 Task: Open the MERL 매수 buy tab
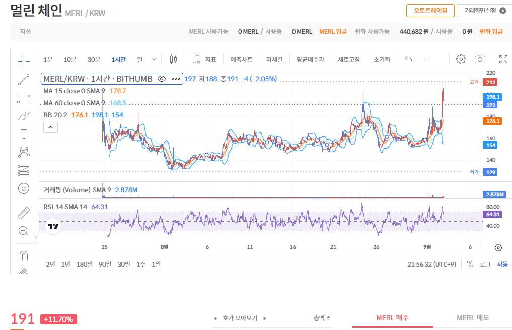click(393, 318)
